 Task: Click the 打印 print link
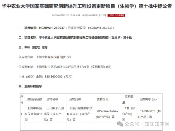[x=102, y=15]
